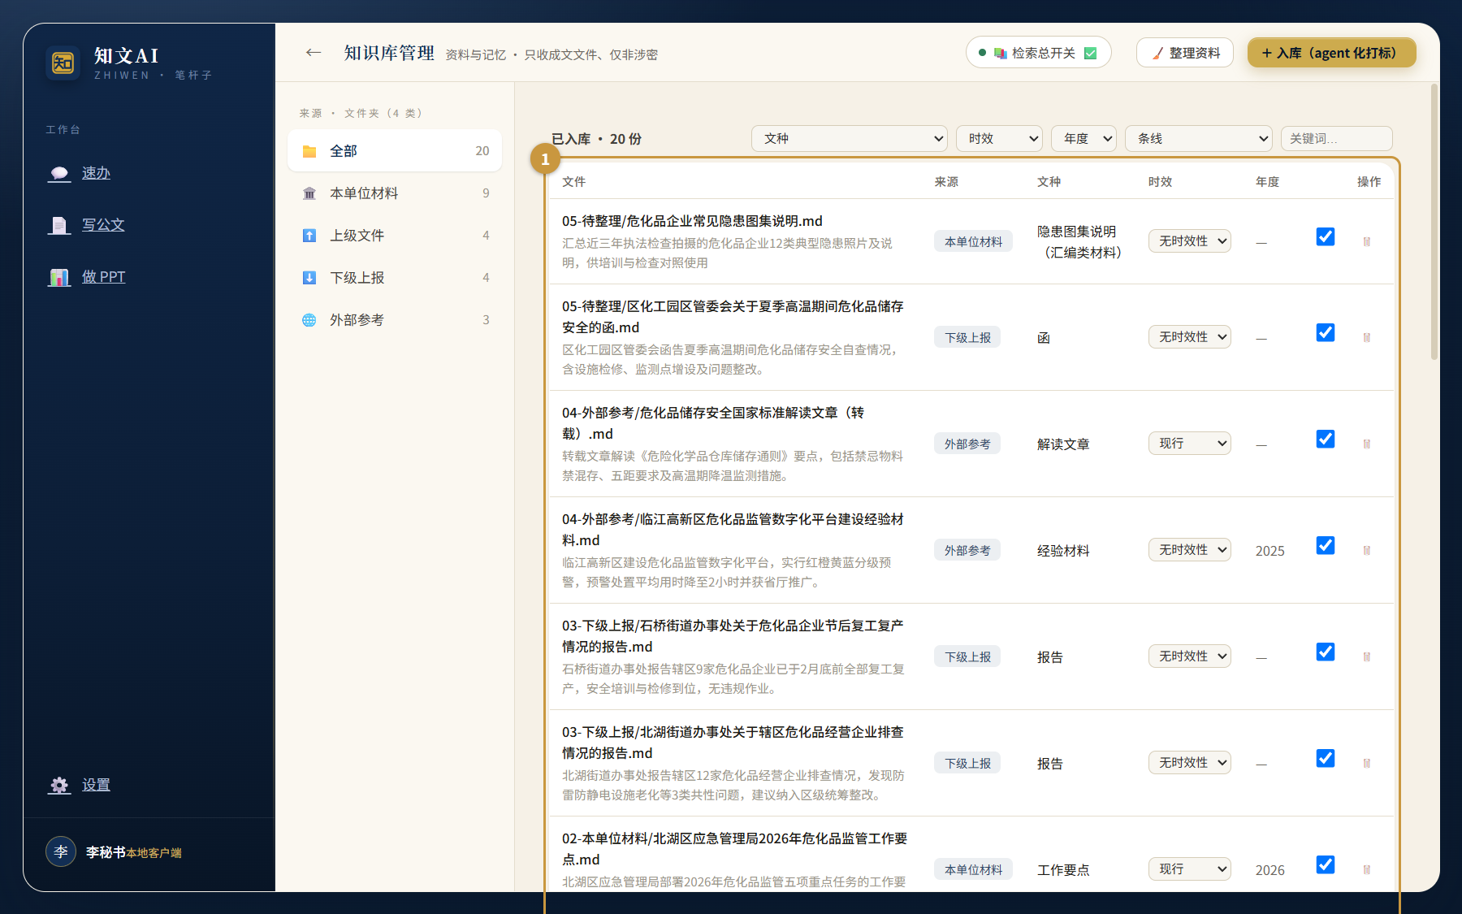Click file name 05-待整理/危化品企业常见隐患图集说明.md

pos(692,221)
